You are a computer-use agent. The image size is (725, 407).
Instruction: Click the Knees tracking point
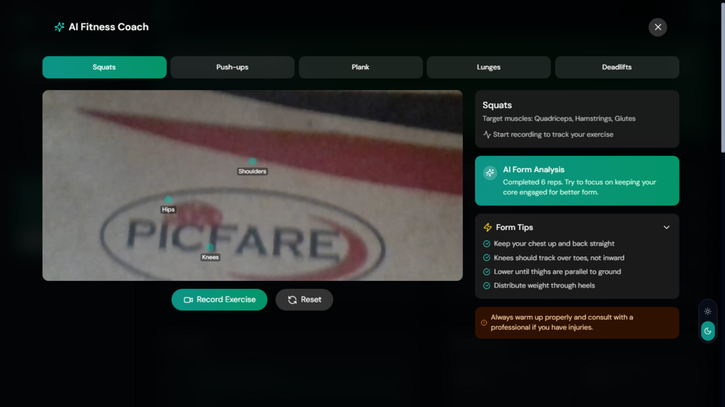coord(210,247)
